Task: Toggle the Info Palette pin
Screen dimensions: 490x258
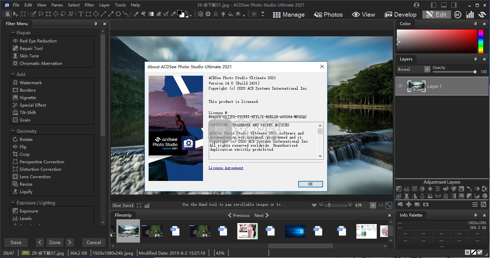Action: pos(475,215)
